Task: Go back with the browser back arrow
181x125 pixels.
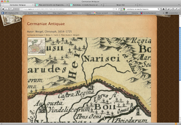Action: pos(3,9)
